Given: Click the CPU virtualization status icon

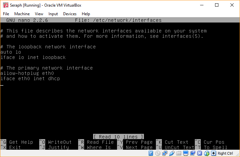Looking at the screenshot, I should (199, 153).
